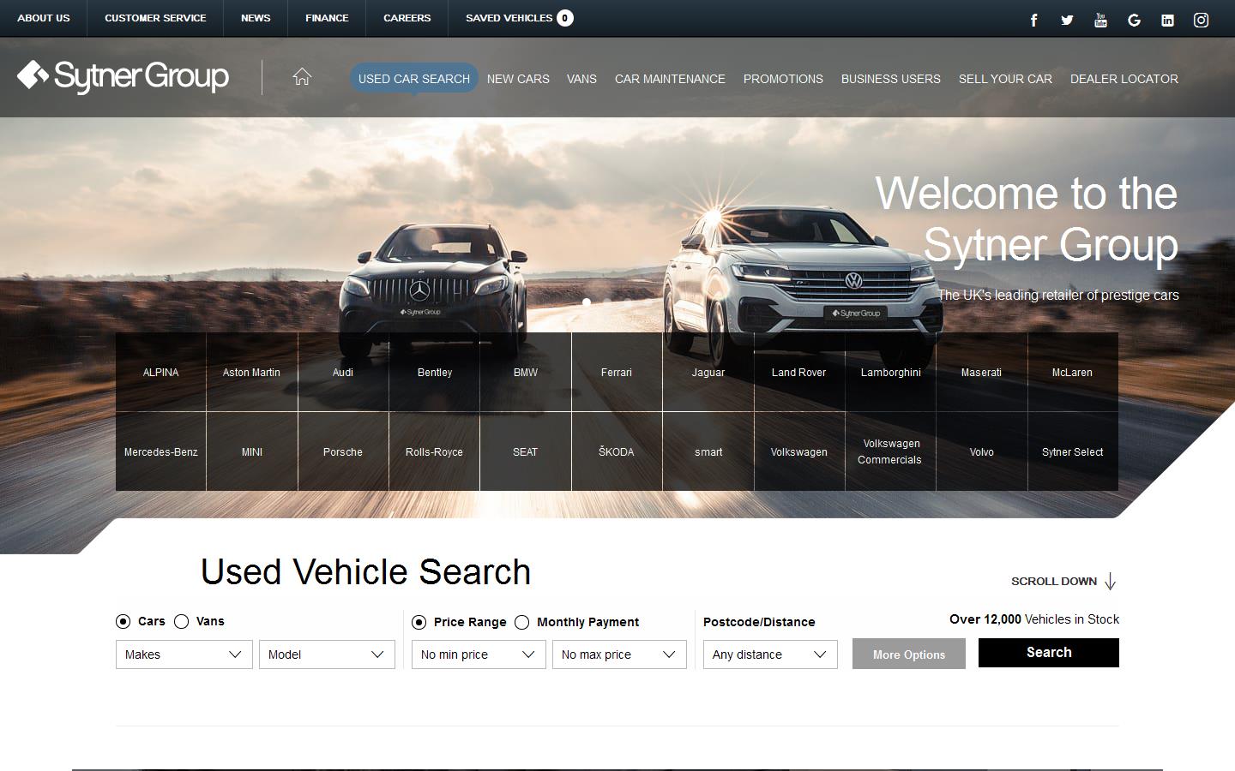Open the No max price dropdown
The image size is (1235, 771).
tap(619, 654)
